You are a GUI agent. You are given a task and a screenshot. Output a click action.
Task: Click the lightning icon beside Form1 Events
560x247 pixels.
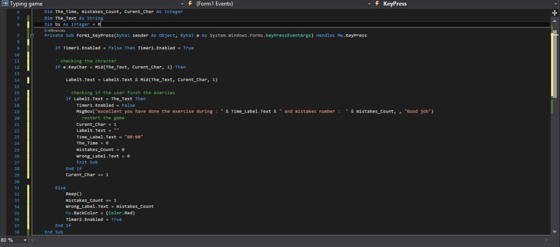pyautogui.click(x=190, y=4)
